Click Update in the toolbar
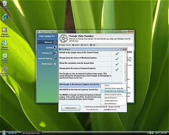Screen dimensions: 169x135 tap(75, 45)
